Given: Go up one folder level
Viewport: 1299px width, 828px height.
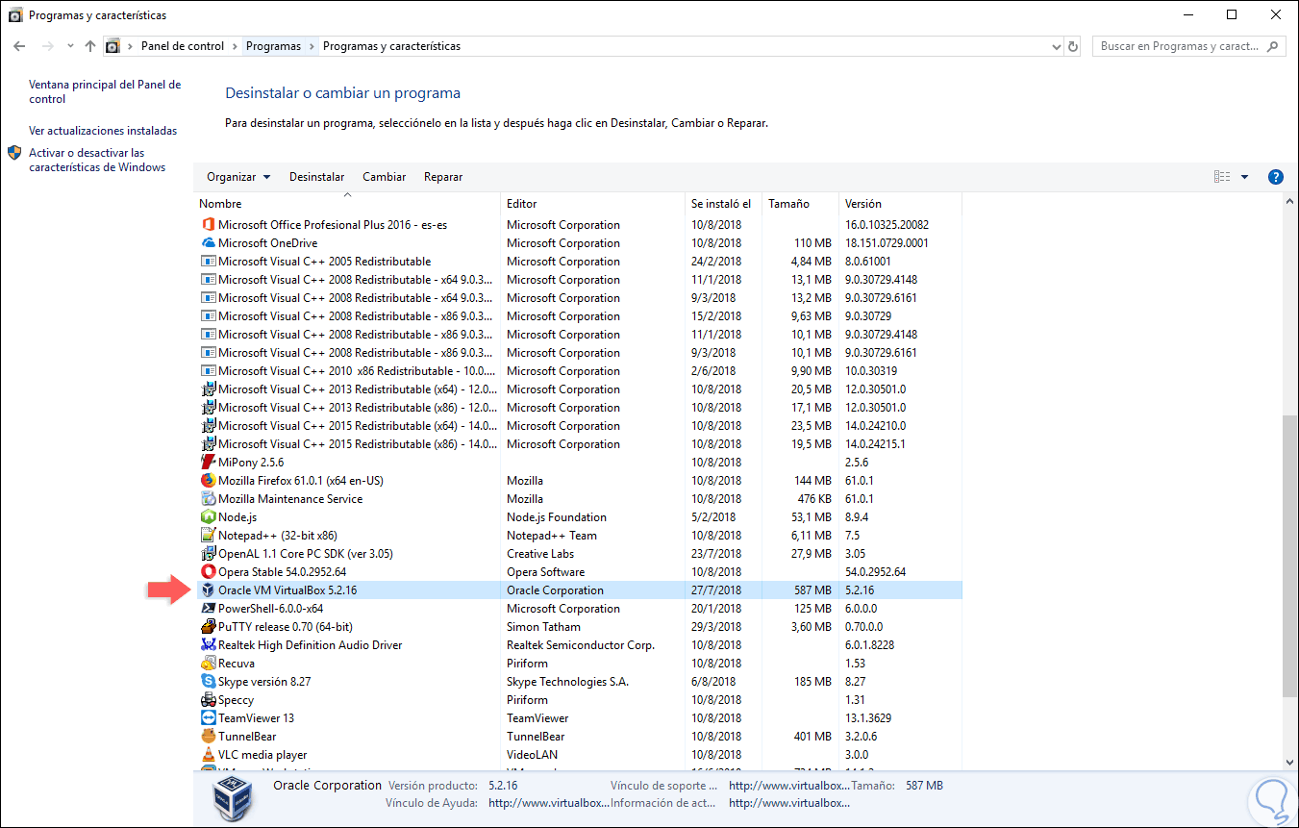Looking at the screenshot, I should pyautogui.click(x=90, y=46).
